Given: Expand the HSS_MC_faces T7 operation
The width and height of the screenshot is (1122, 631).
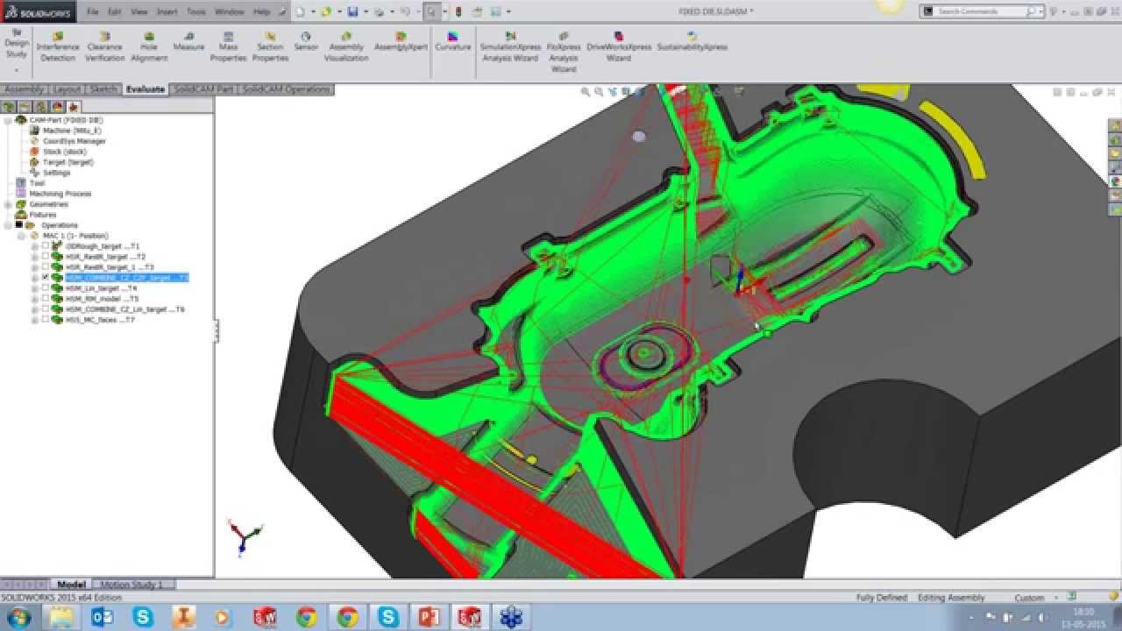Looking at the screenshot, I should click(35, 320).
